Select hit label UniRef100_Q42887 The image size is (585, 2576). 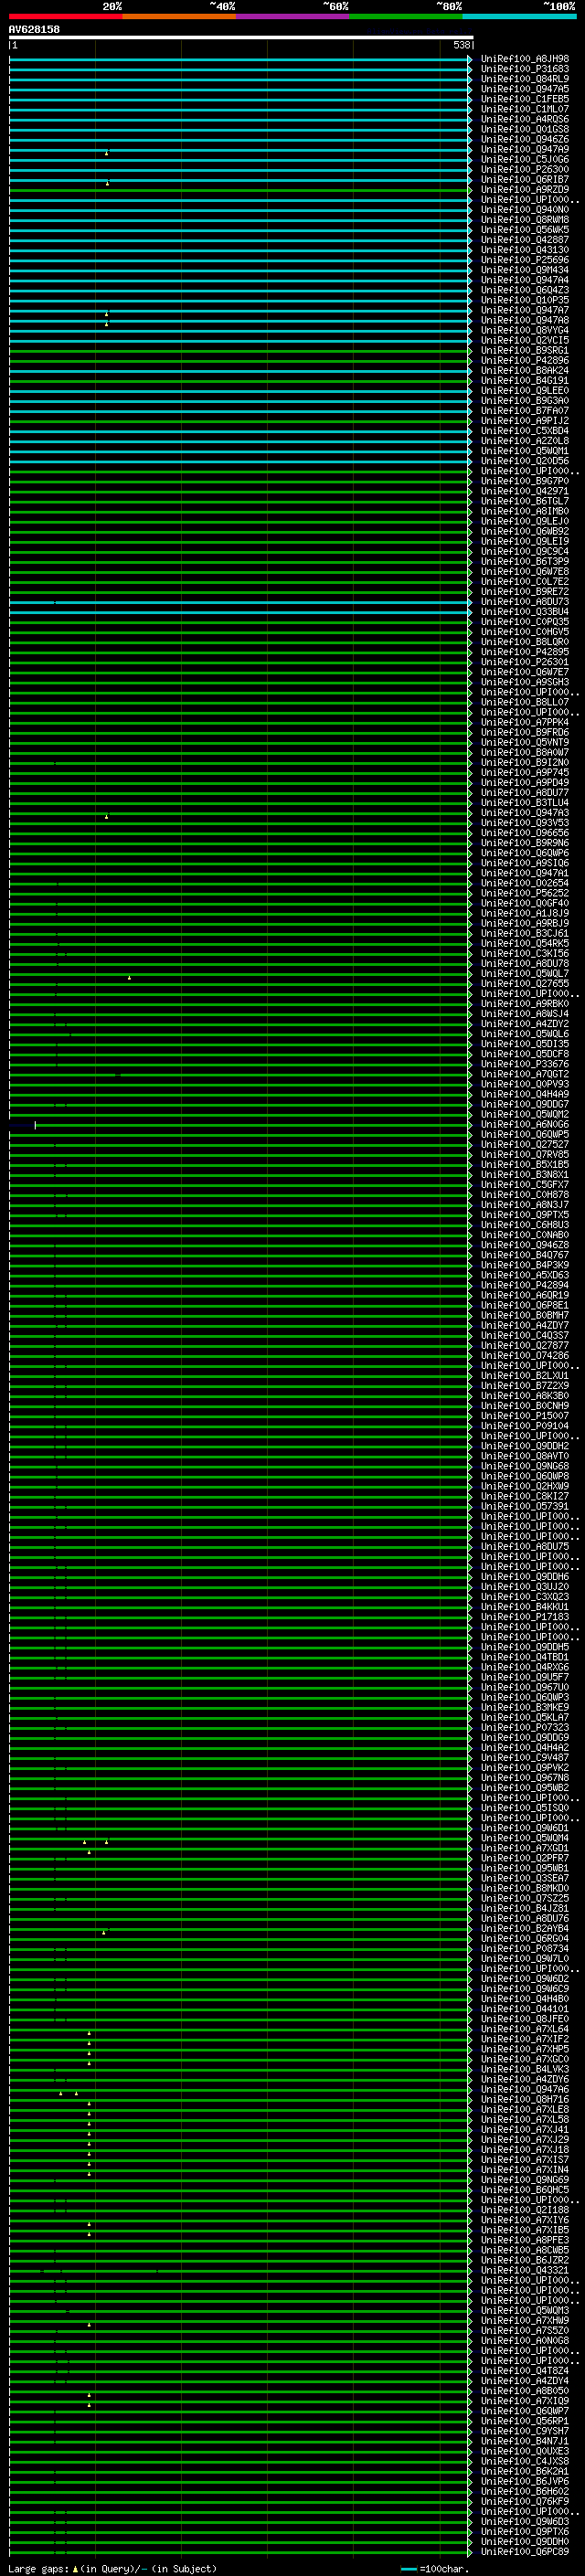tap(525, 240)
